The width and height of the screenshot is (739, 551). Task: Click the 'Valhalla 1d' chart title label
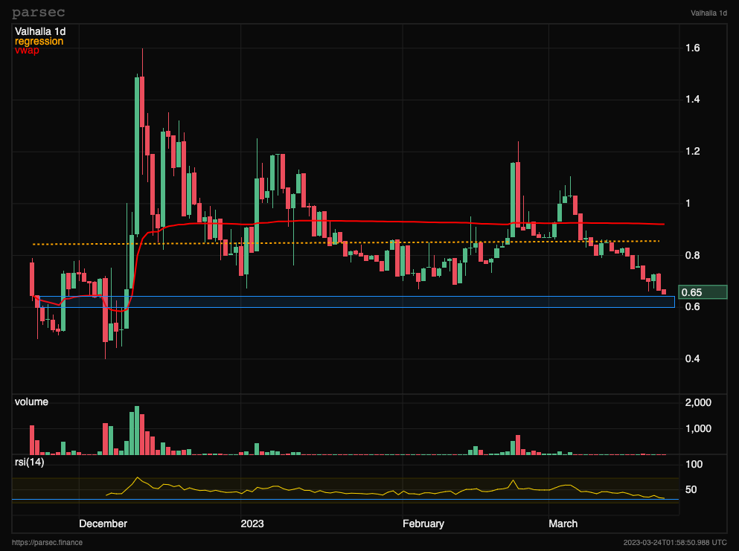(x=40, y=31)
